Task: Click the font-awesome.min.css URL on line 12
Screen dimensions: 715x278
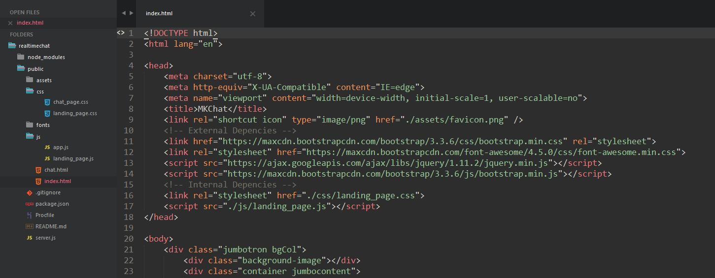Action: [x=492, y=152]
